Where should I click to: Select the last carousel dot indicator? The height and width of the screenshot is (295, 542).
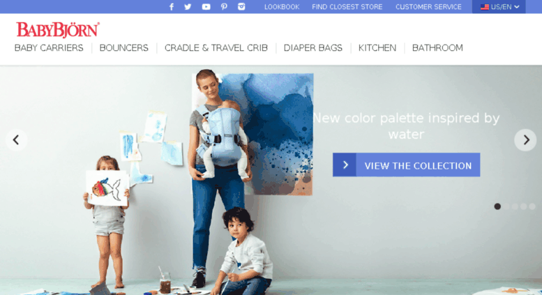[532, 206]
